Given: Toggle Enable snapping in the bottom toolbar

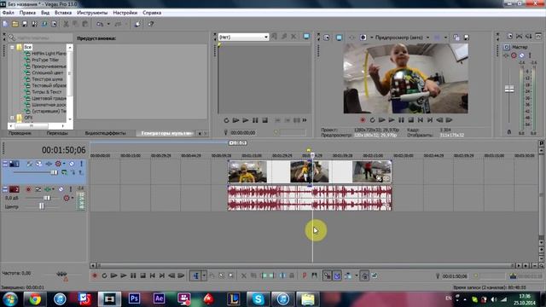Looking at the screenshot, I should point(327,275).
